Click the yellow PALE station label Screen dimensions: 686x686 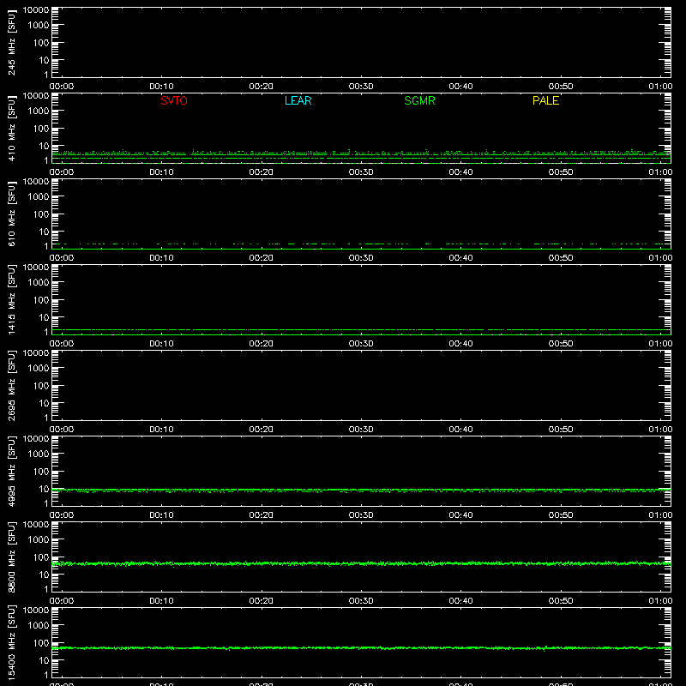click(545, 100)
